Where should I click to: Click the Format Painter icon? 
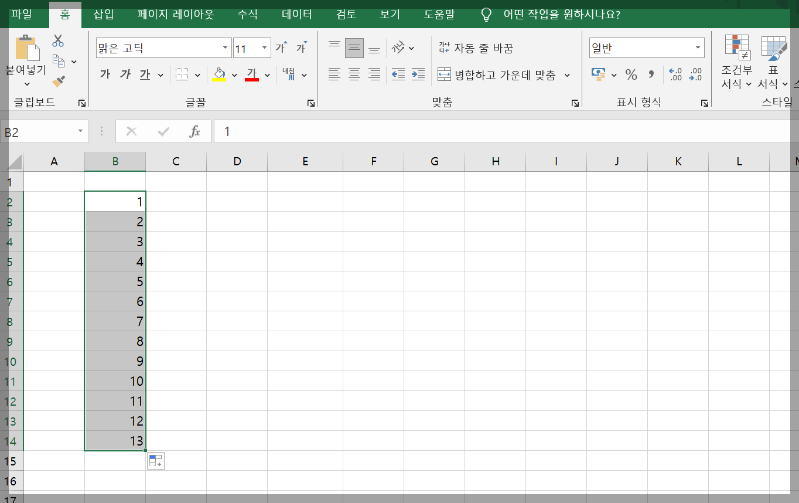(x=57, y=81)
